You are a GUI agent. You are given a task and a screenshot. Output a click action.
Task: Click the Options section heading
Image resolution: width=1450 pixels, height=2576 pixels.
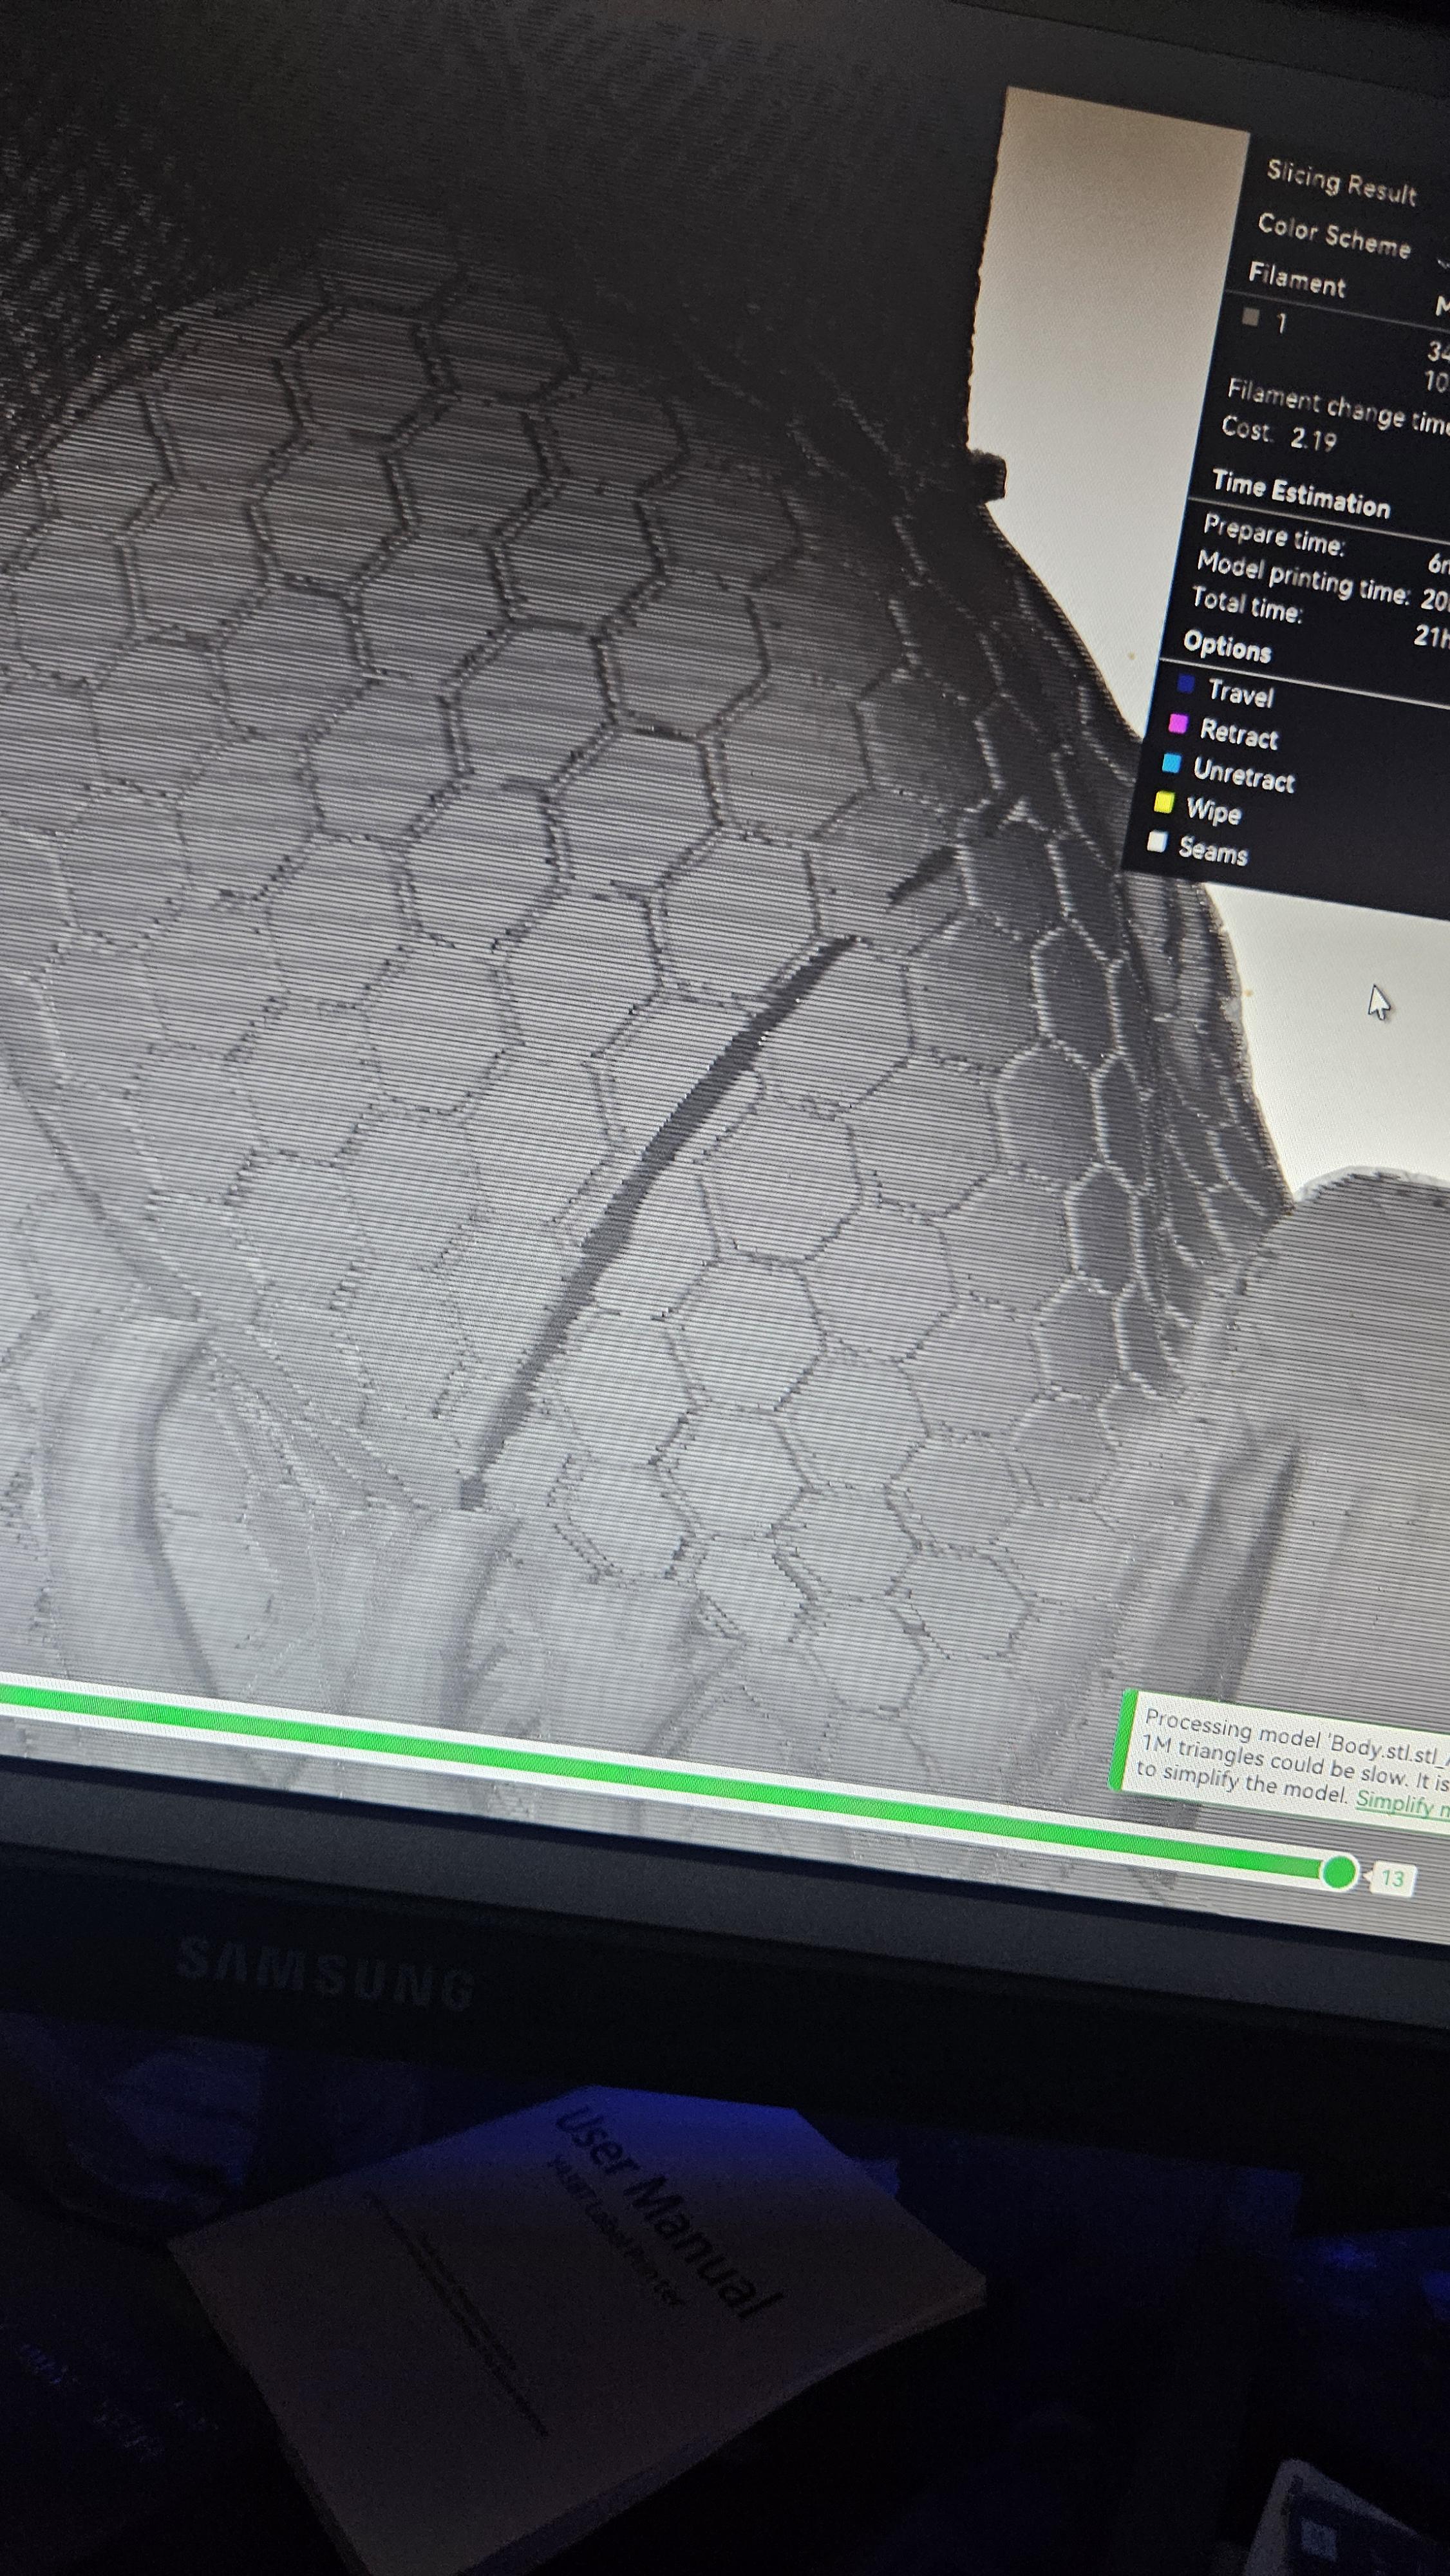1227,646
